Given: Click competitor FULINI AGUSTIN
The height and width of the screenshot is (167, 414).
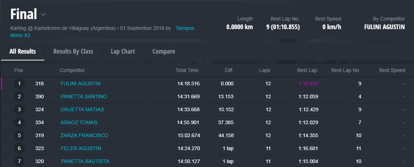Looking at the screenshot, I should coord(80,83).
